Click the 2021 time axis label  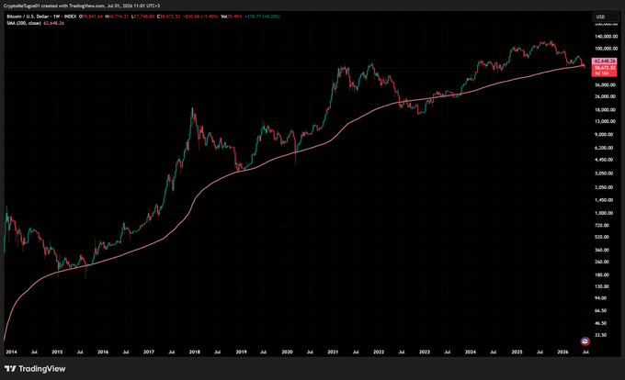(333, 352)
